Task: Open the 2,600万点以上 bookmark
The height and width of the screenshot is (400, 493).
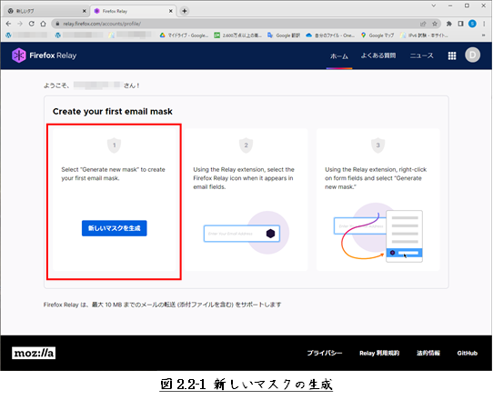Action: 237,35
